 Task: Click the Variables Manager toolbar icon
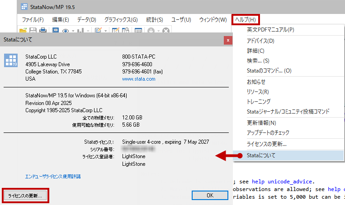139,30
